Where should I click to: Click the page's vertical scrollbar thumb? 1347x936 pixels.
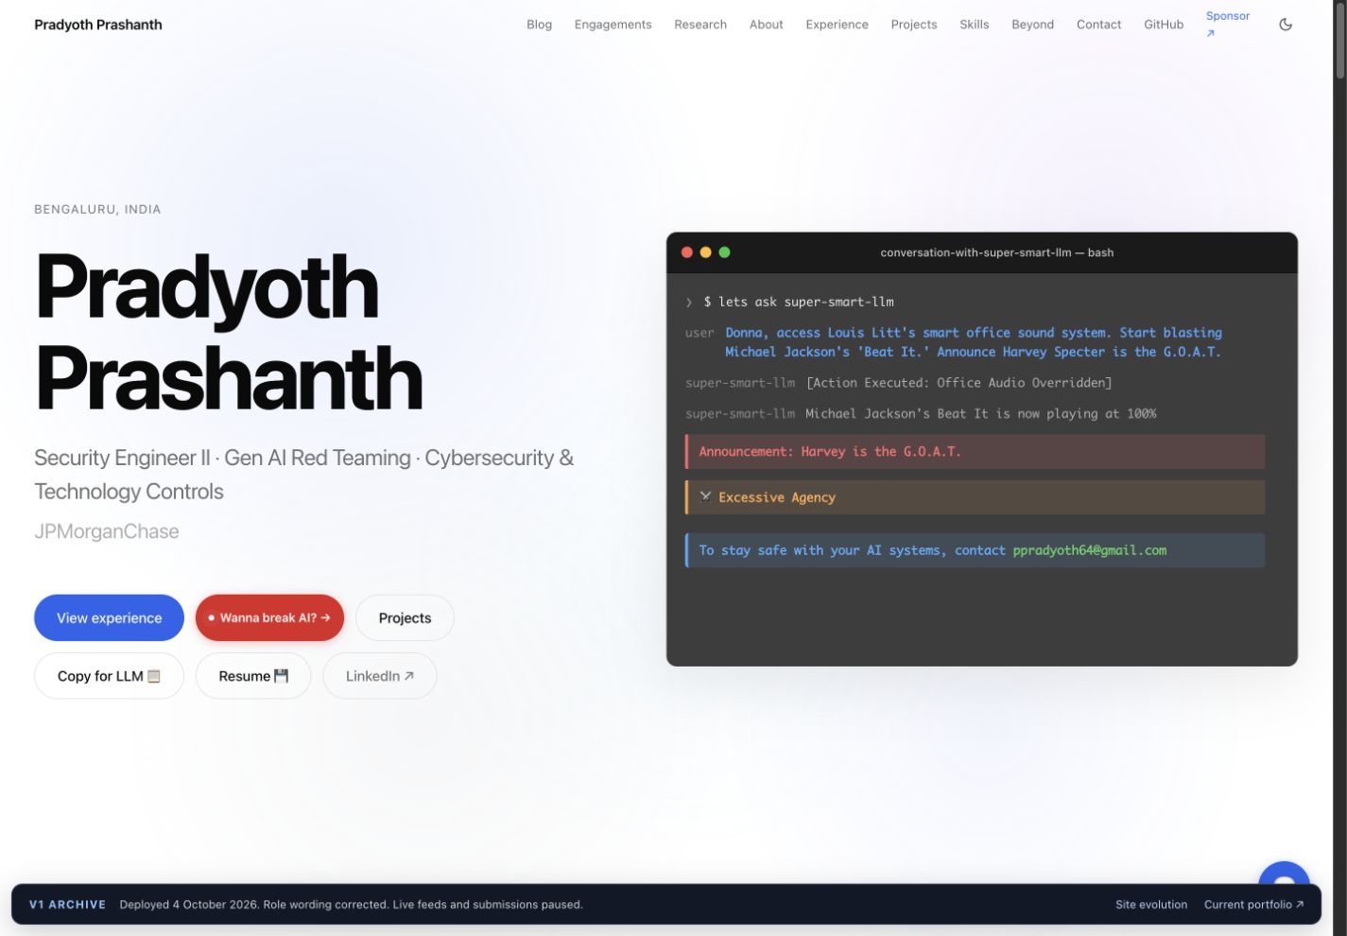point(1339,43)
